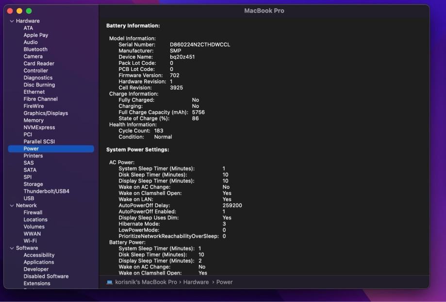Open Extensions under Software
Screen dimensions: 446x302
(37, 284)
